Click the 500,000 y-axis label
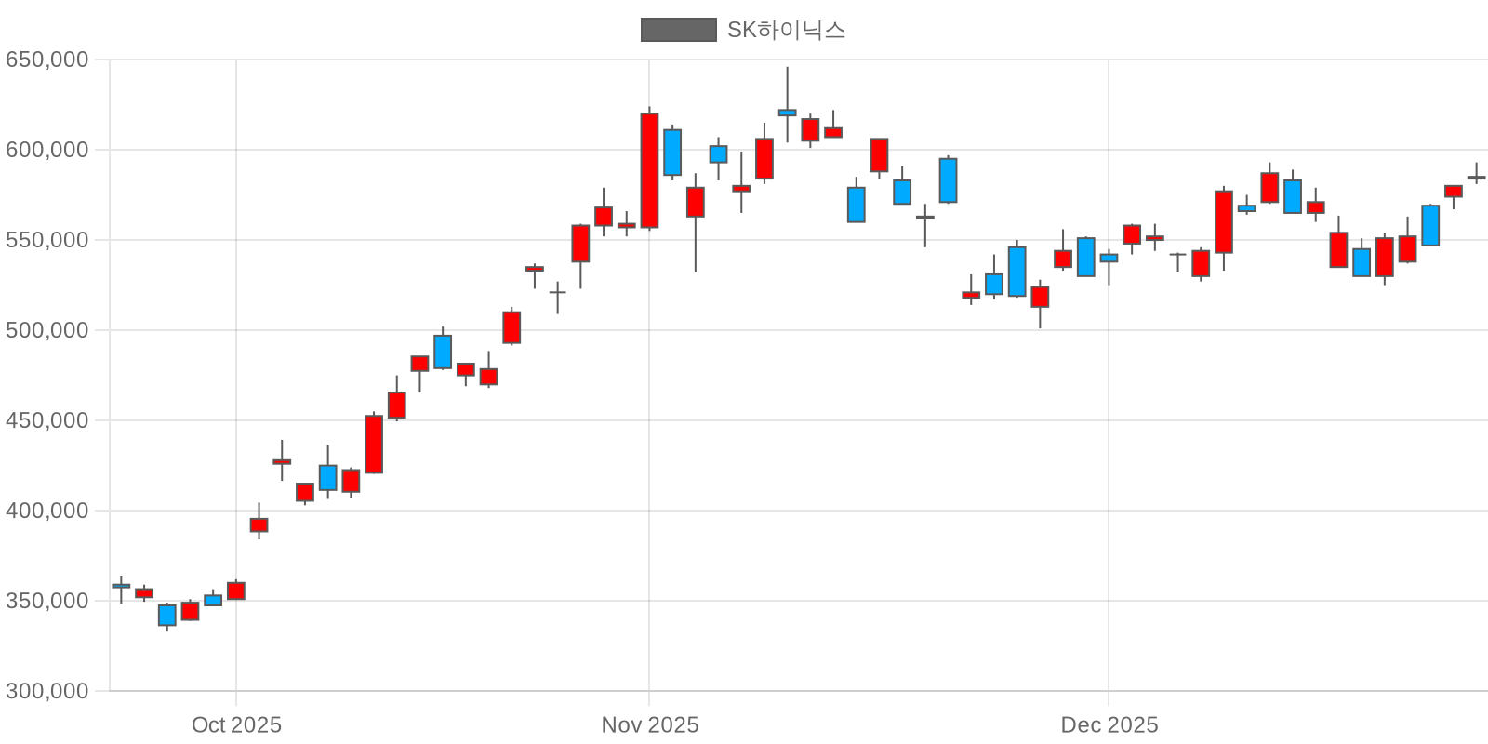 coord(47,330)
